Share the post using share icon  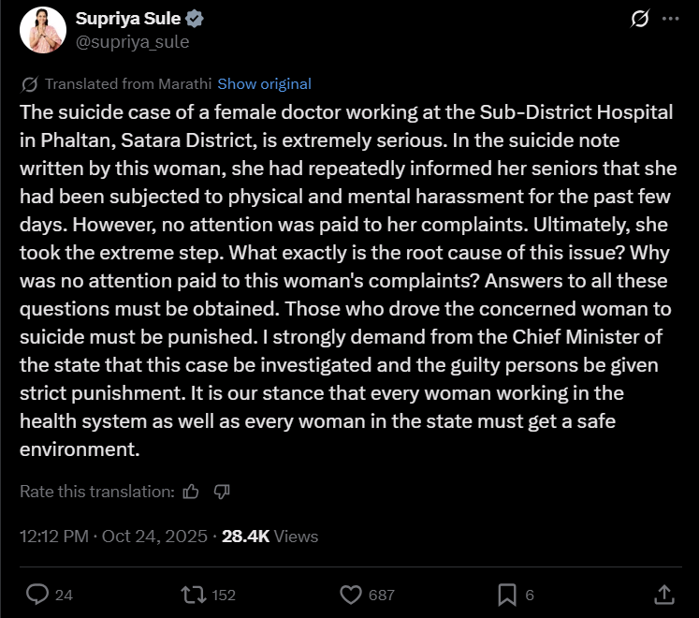[x=663, y=595]
